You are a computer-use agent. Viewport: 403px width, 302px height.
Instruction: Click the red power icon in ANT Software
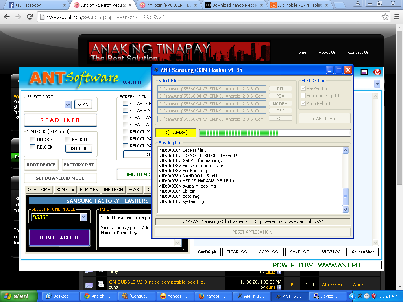click(377, 72)
